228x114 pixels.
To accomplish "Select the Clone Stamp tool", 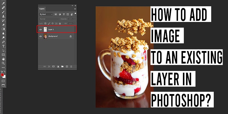I will 3,16.
